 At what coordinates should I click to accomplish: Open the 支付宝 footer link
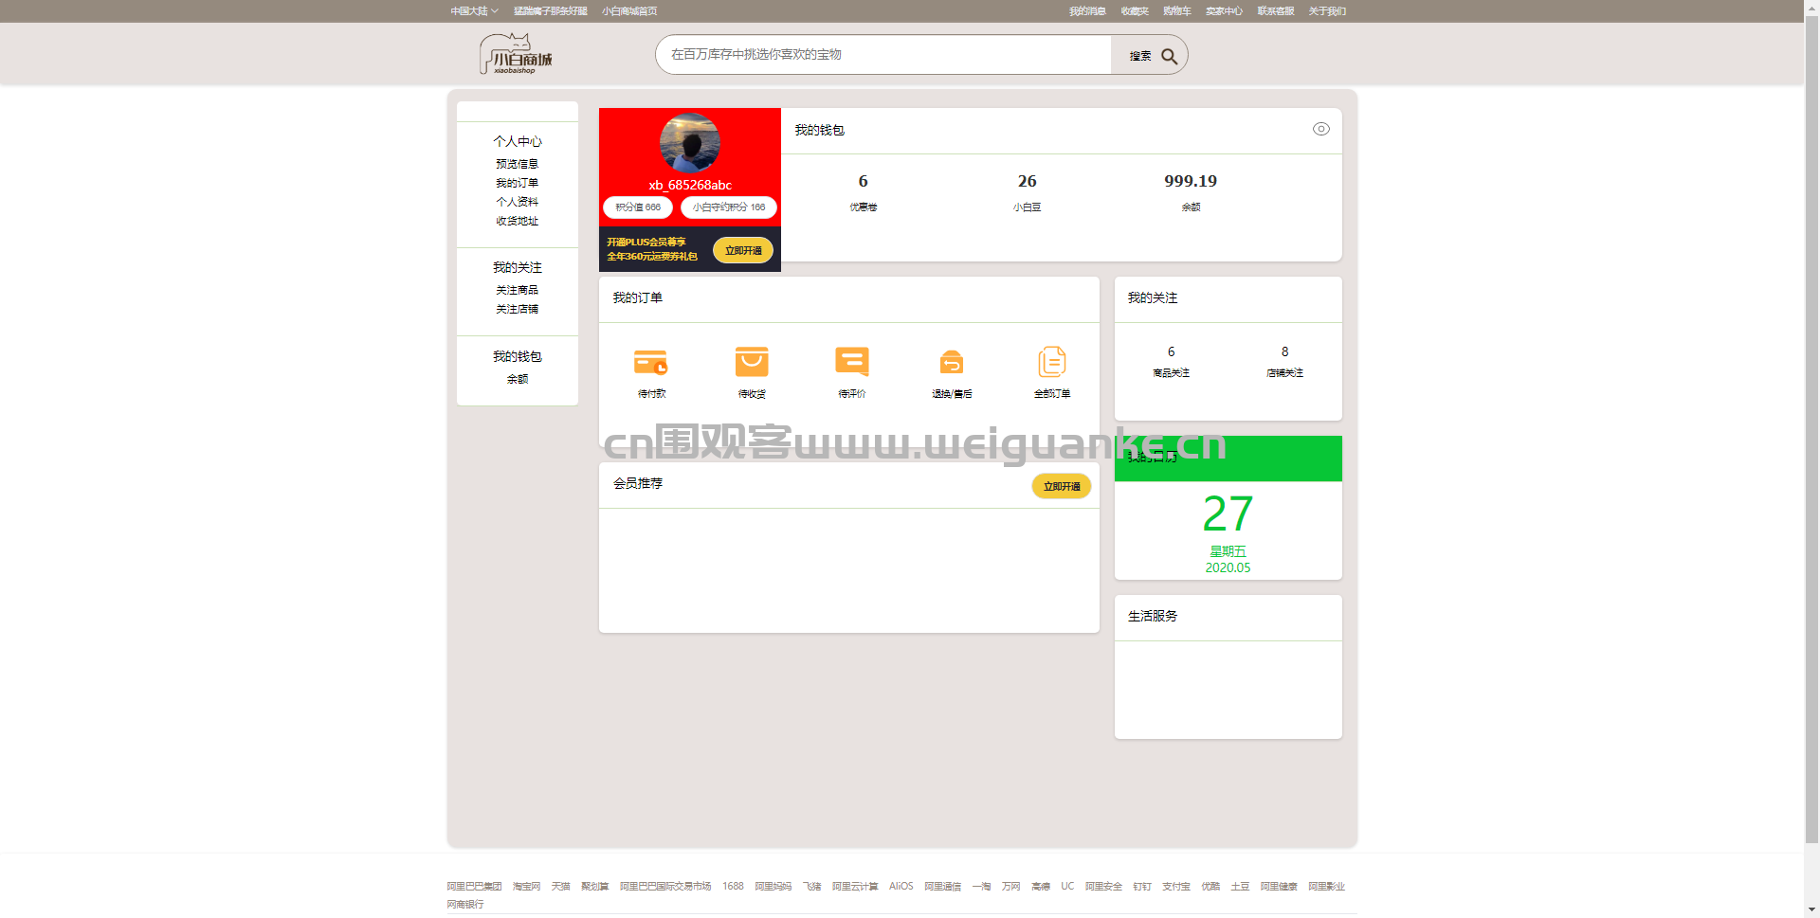coord(1176,887)
